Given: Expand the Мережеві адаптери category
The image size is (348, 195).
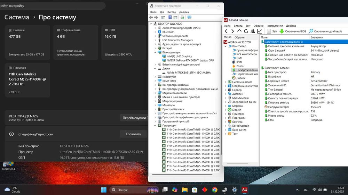Looking at the screenshot, I should click(155, 93).
